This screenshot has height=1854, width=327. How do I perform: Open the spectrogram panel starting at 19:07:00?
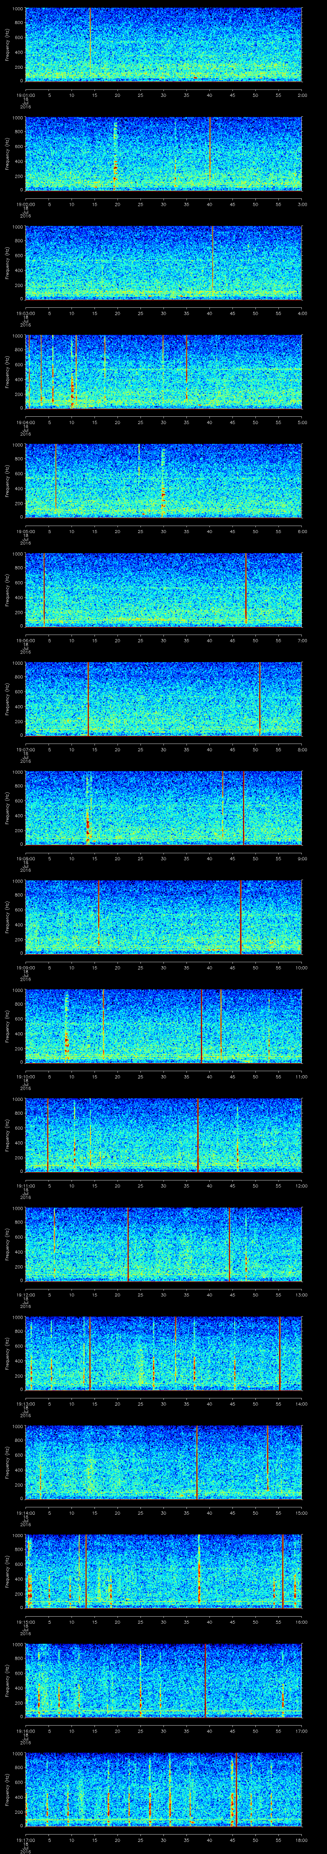tap(163, 699)
